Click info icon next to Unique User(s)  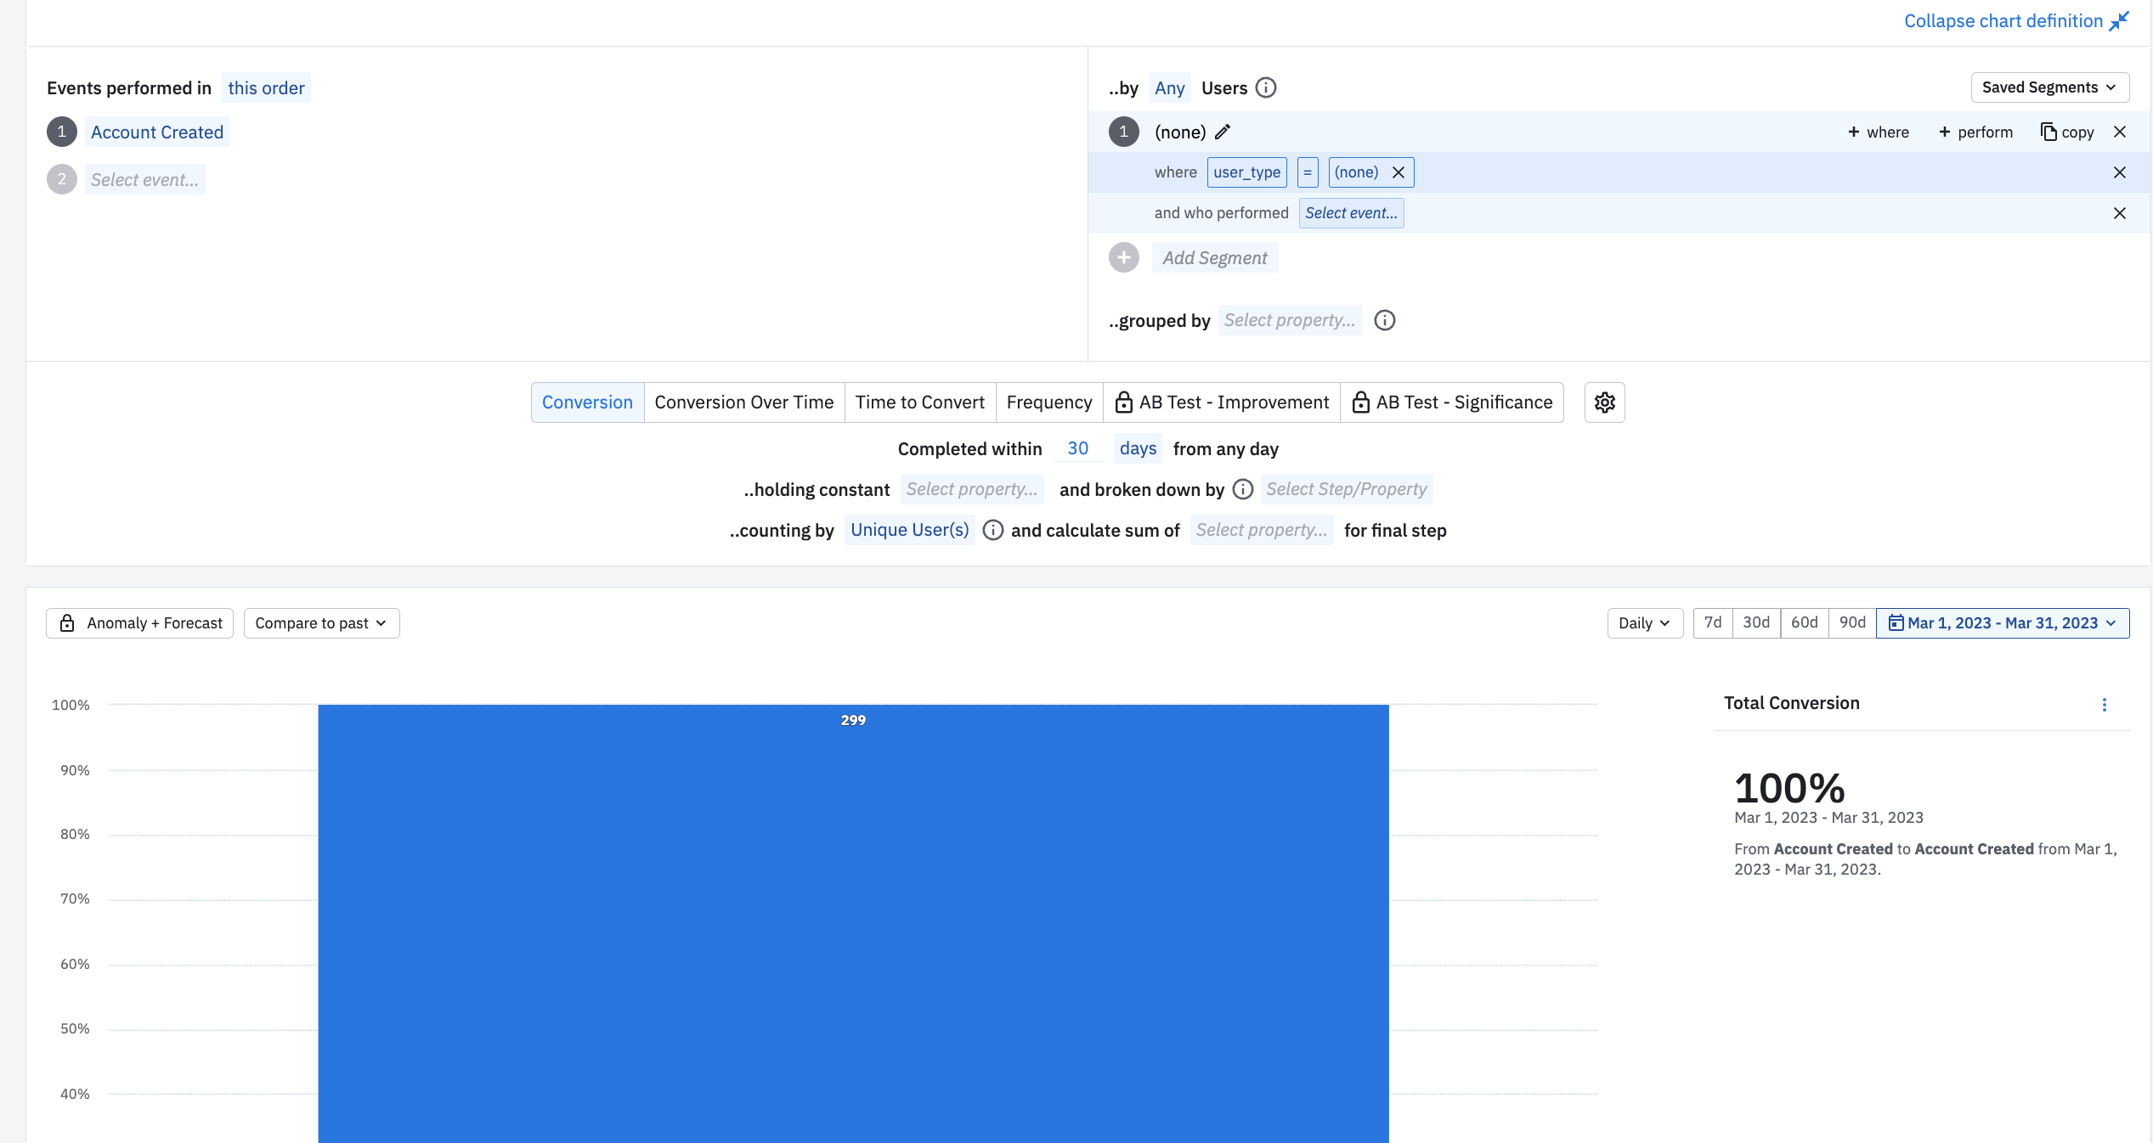click(x=992, y=530)
